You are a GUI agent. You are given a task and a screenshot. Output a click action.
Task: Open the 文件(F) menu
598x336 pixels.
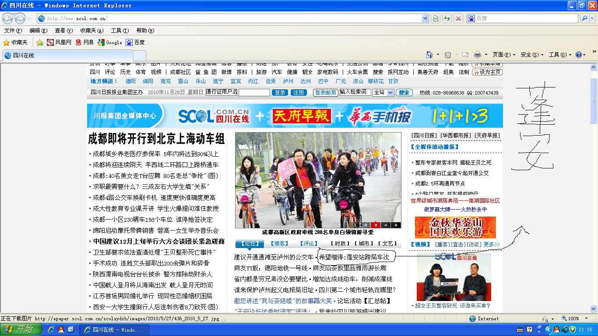pyautogui.click(x=13, y=31)
